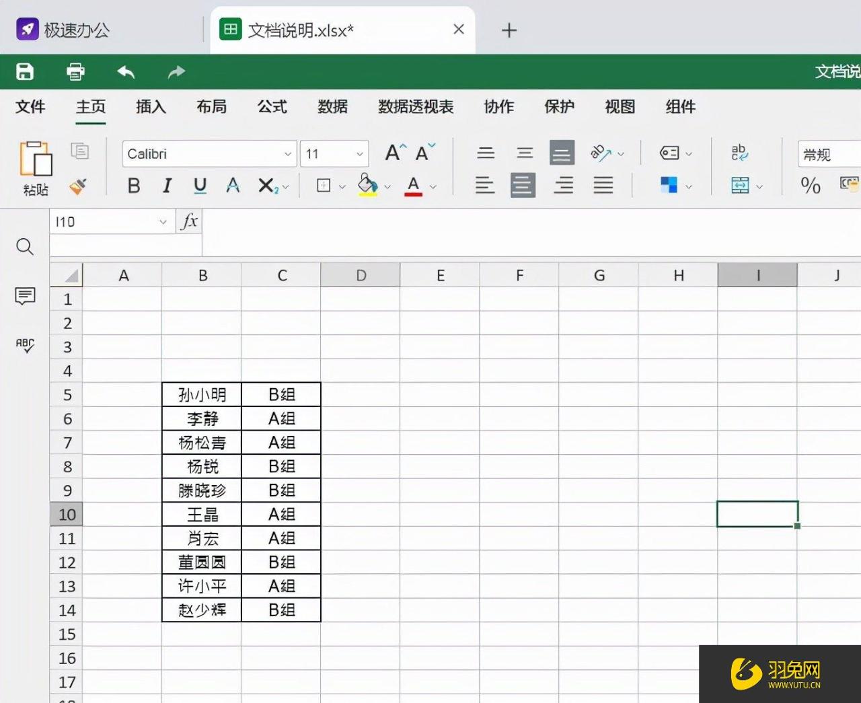Toggle right horizontal alignment

[564, 185]
